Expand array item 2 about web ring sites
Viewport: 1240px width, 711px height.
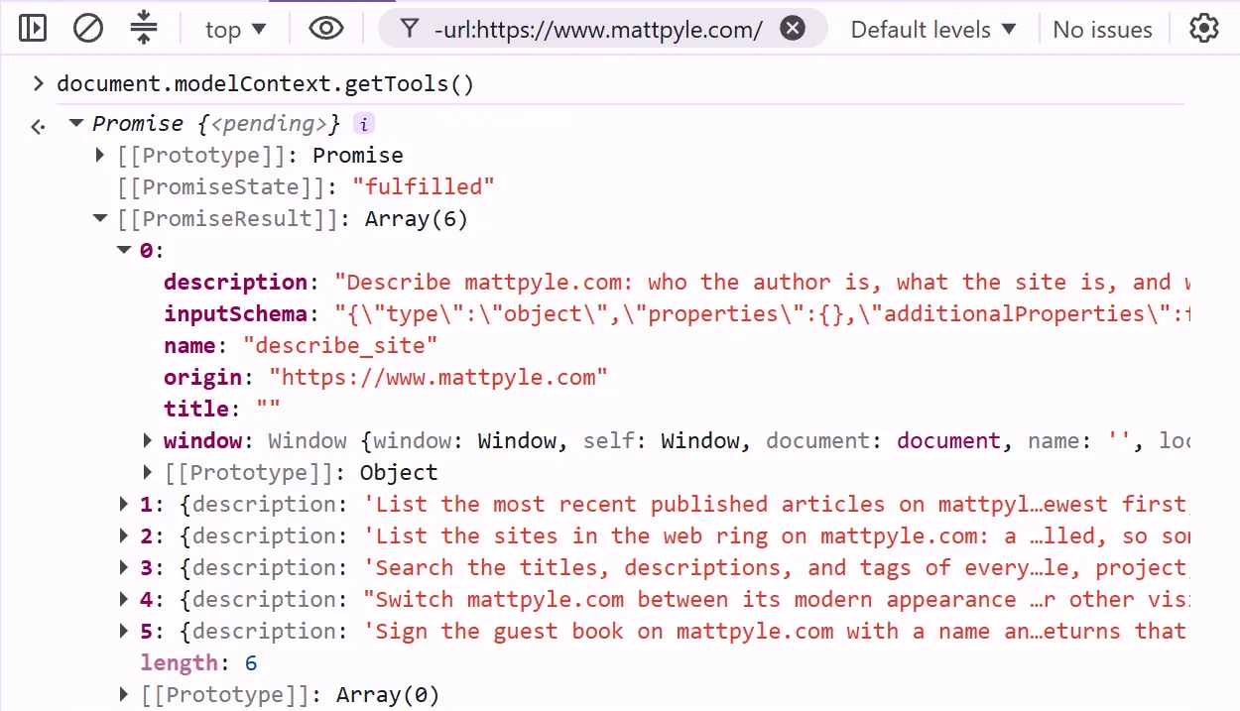point(124,535)
